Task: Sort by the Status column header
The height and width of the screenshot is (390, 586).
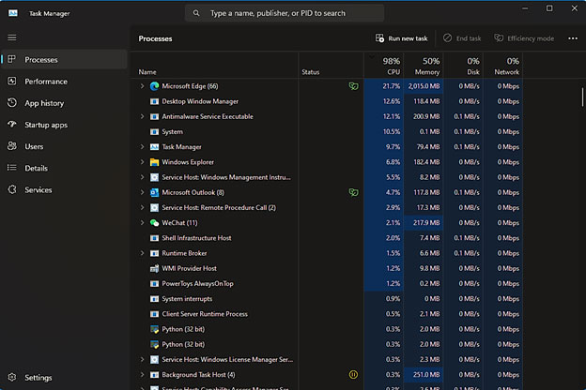Action: coord(332,66)
